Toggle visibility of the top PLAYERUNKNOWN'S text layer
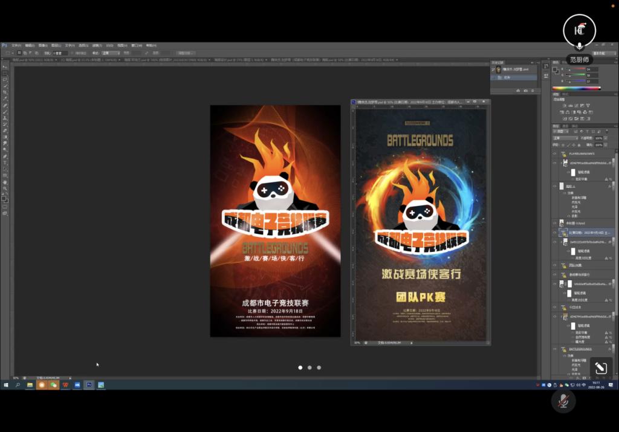Image resolution: width=619 pixels, height=432 pixels. pyautogui.click(x=555, y=154)
